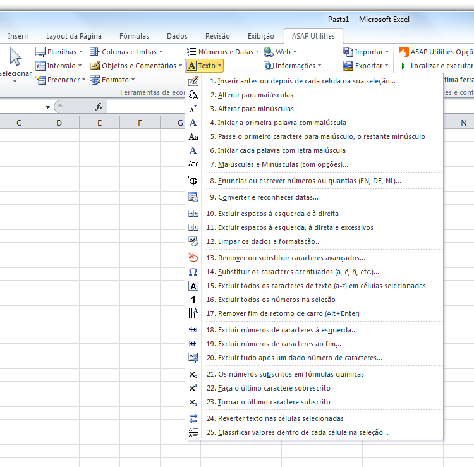Expand Objetos e Comentários menu
This screenshot has width=474, height=467.
(x=136, y=66)
